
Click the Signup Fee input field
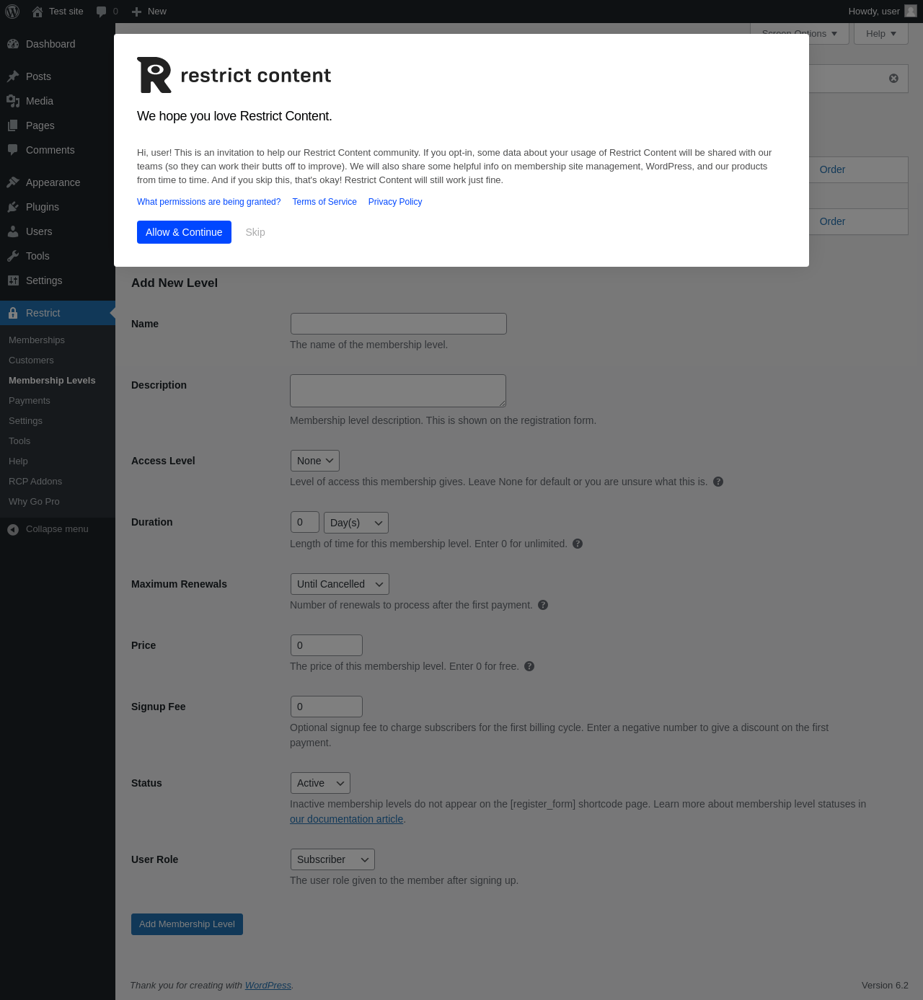pyautogui.click(x=327, y=707)
